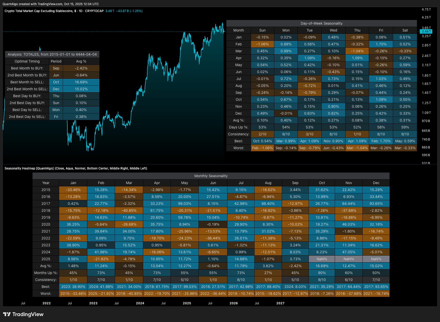
Task: Click the 99.03% cell in the 2017 row
Action: point(185,204)
